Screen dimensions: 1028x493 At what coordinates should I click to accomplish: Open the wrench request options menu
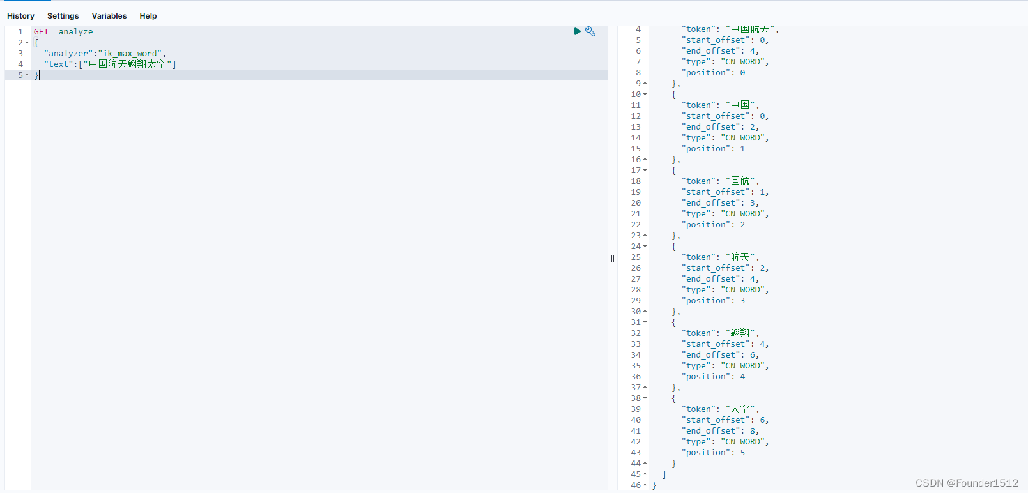point(590,31)
